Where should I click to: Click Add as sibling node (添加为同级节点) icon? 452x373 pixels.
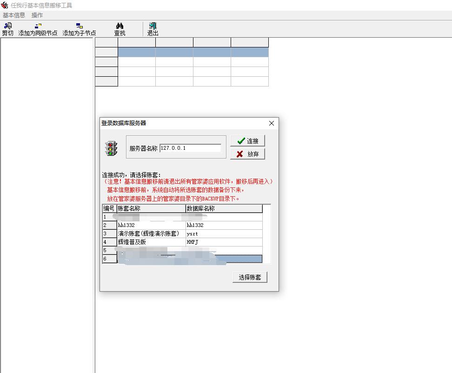38,29
